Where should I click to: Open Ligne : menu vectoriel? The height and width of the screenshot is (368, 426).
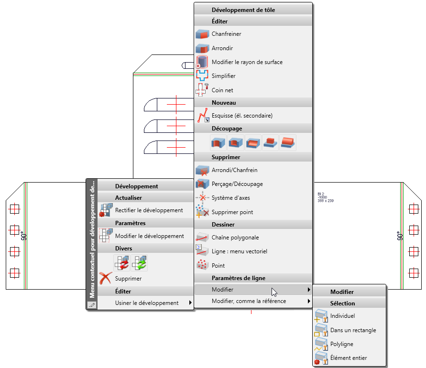click(x=253, y=251)
